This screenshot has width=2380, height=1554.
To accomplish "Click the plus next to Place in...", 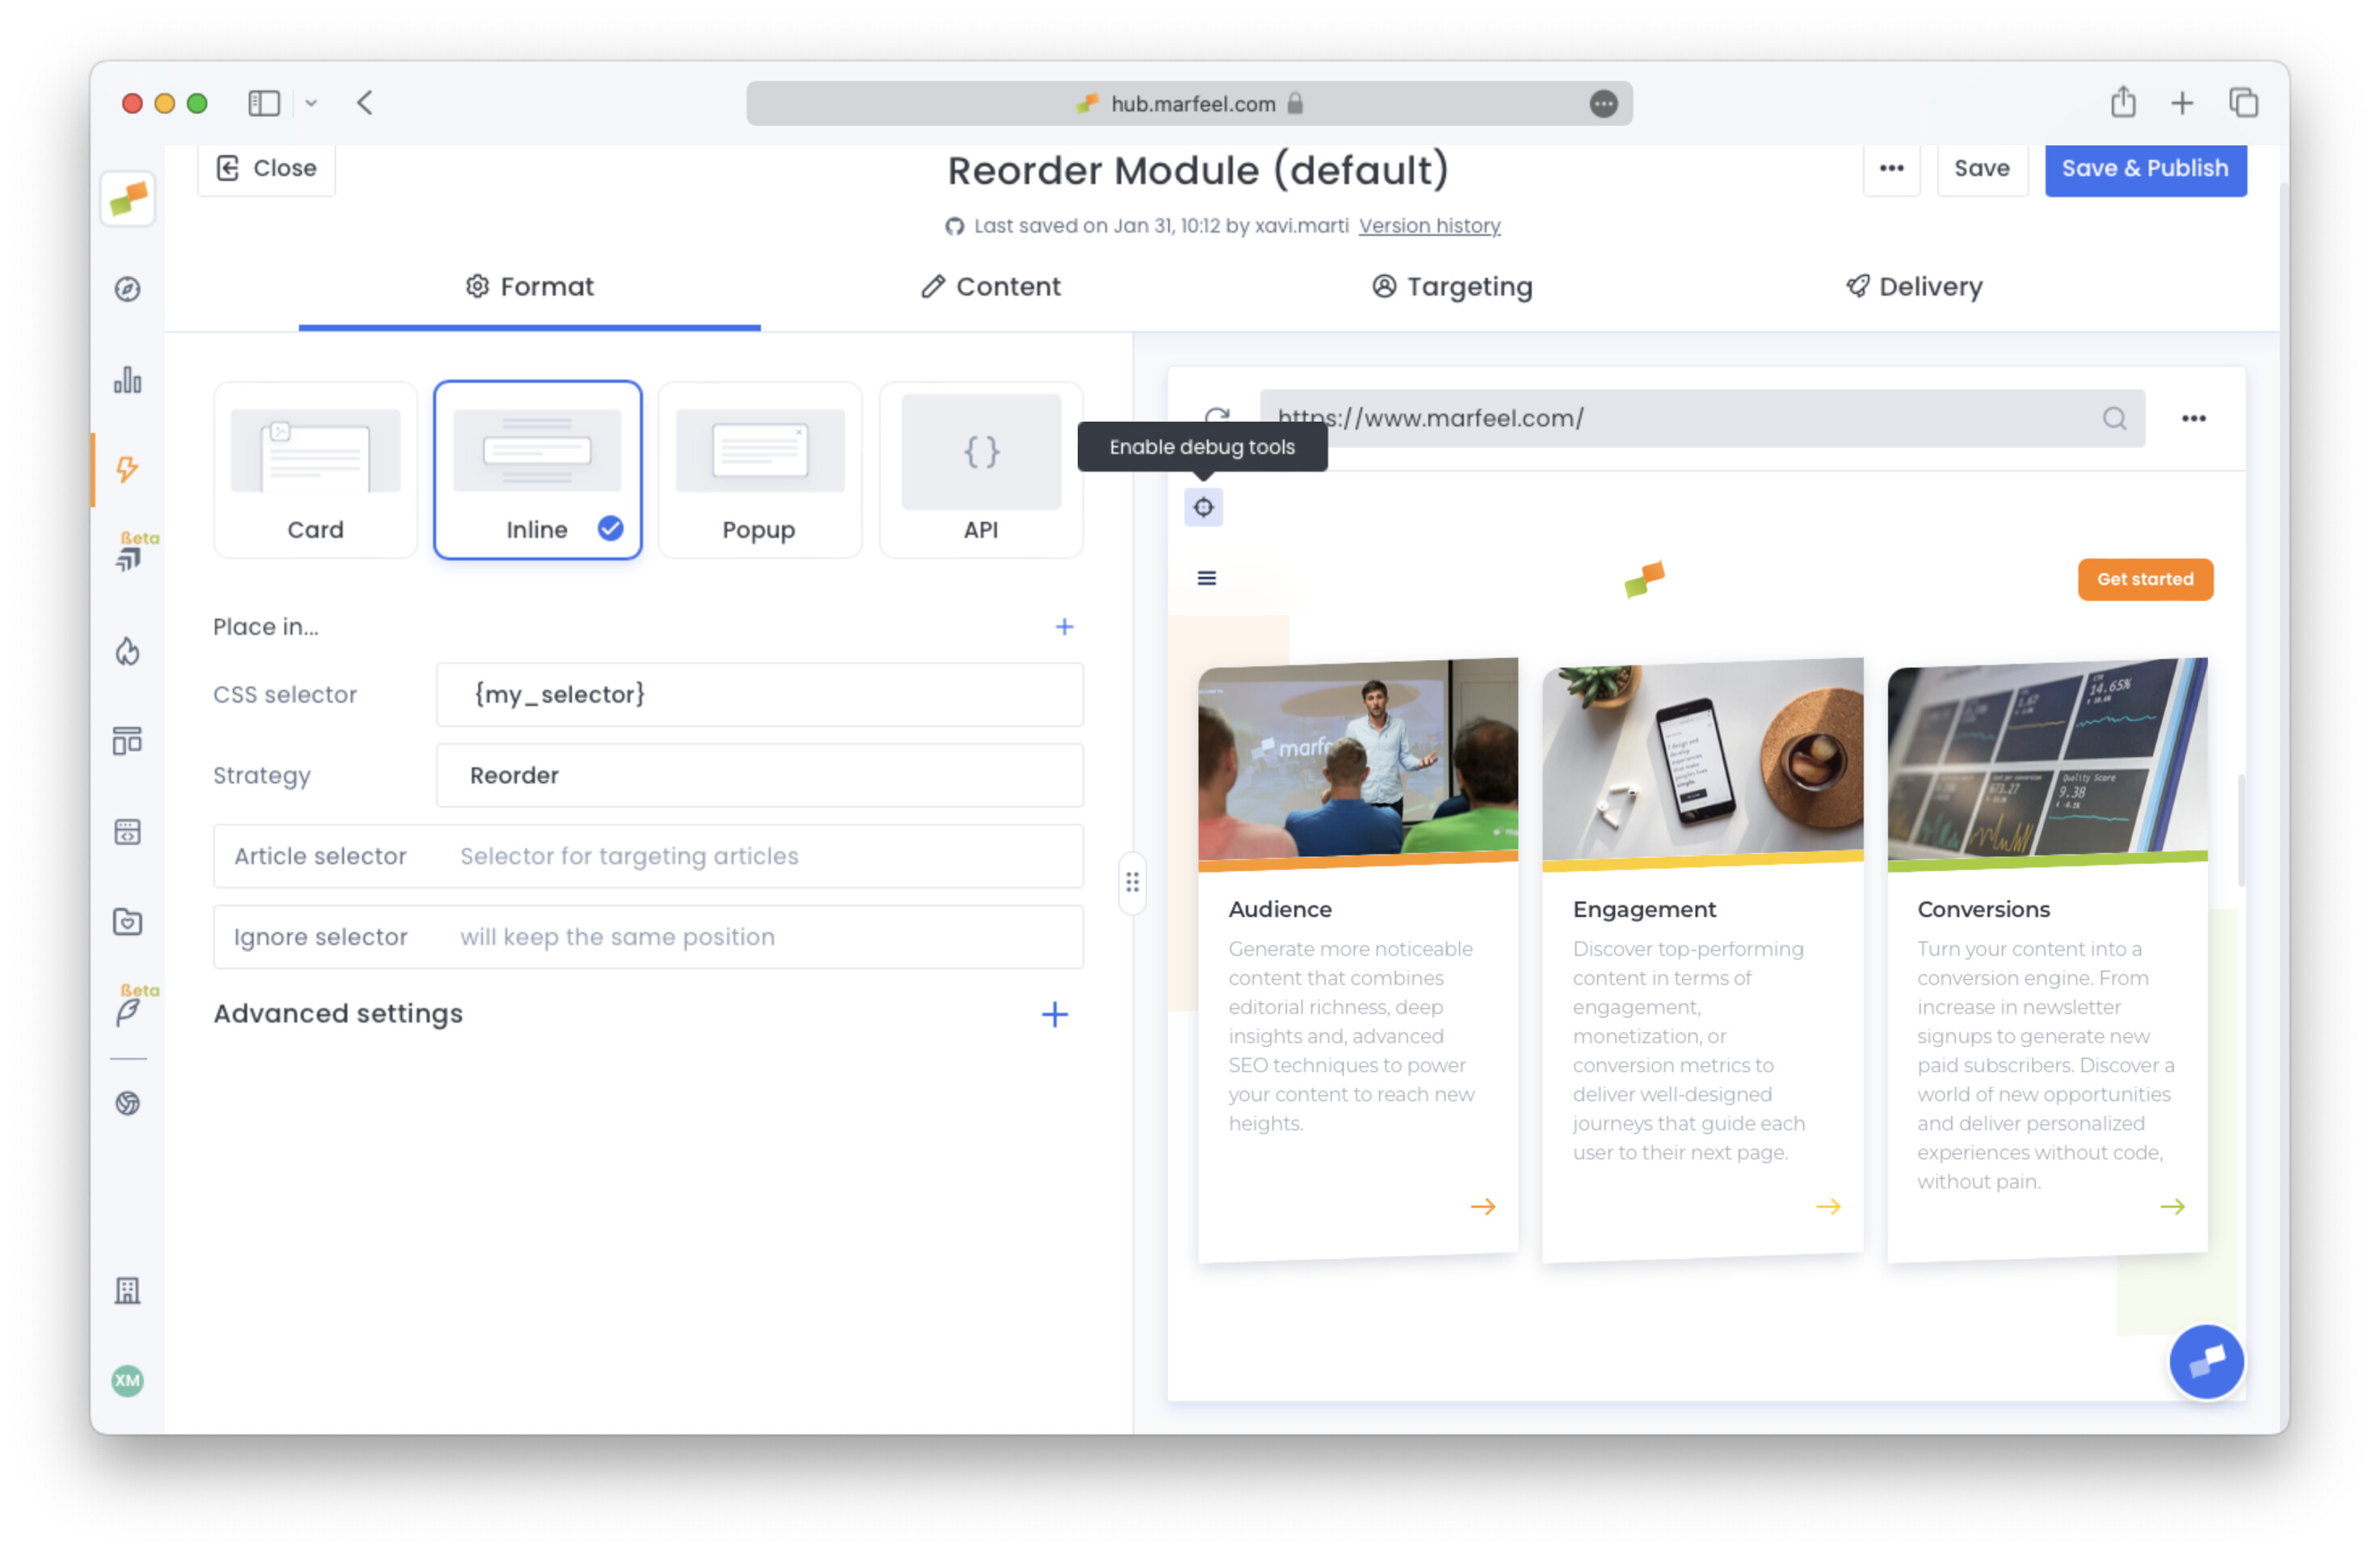I will click(1064, 627).
